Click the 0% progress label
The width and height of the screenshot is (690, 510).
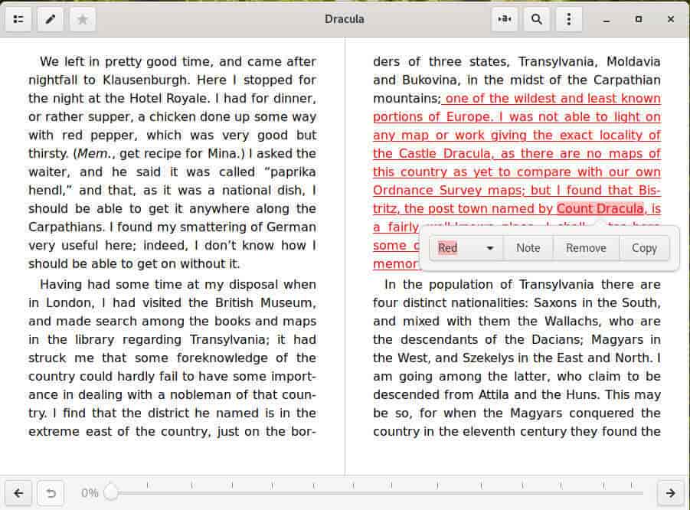pyautogui.click(x=90, y=493)
